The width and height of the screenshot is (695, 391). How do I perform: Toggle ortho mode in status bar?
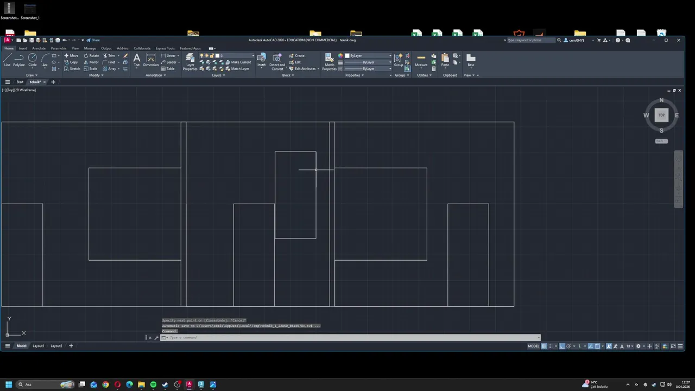point(562,346)
